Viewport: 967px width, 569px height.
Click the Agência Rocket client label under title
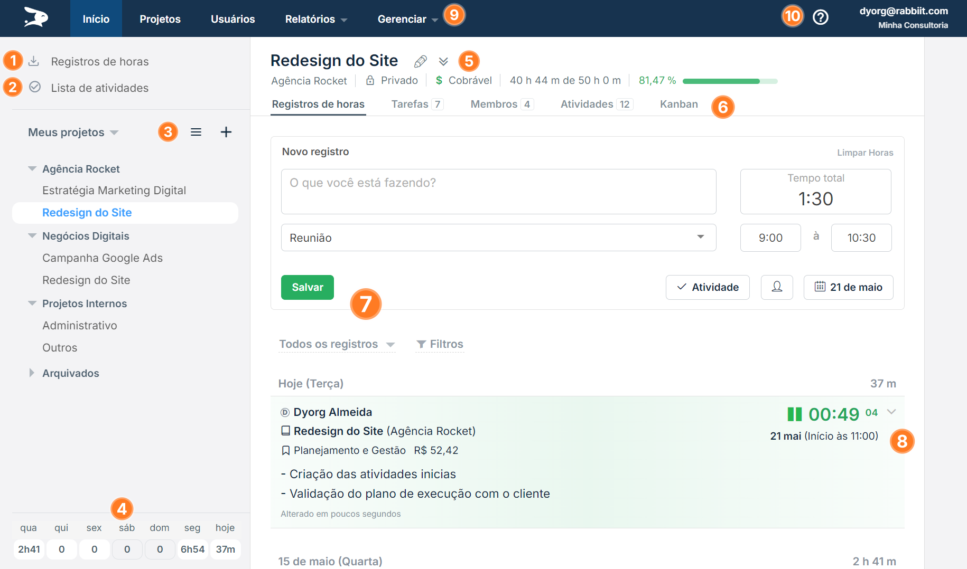click(309, 81)
